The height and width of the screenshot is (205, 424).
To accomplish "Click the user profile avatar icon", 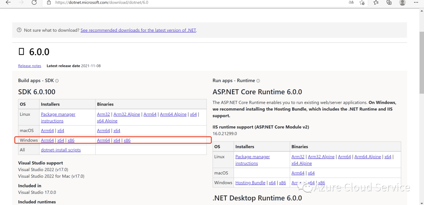I will click(402, 2).
